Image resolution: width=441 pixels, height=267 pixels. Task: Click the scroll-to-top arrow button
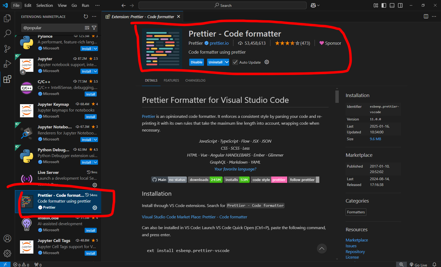click(x=322, y=249)
